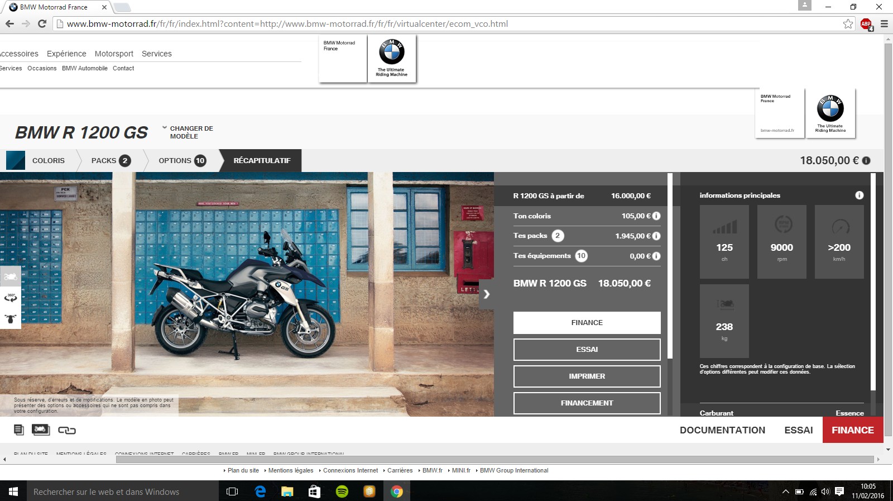Image resolution: width=893 pixels, height=501 pixels.
Task: Click the white FINANCE button
Action: click(x=587, y=323)
